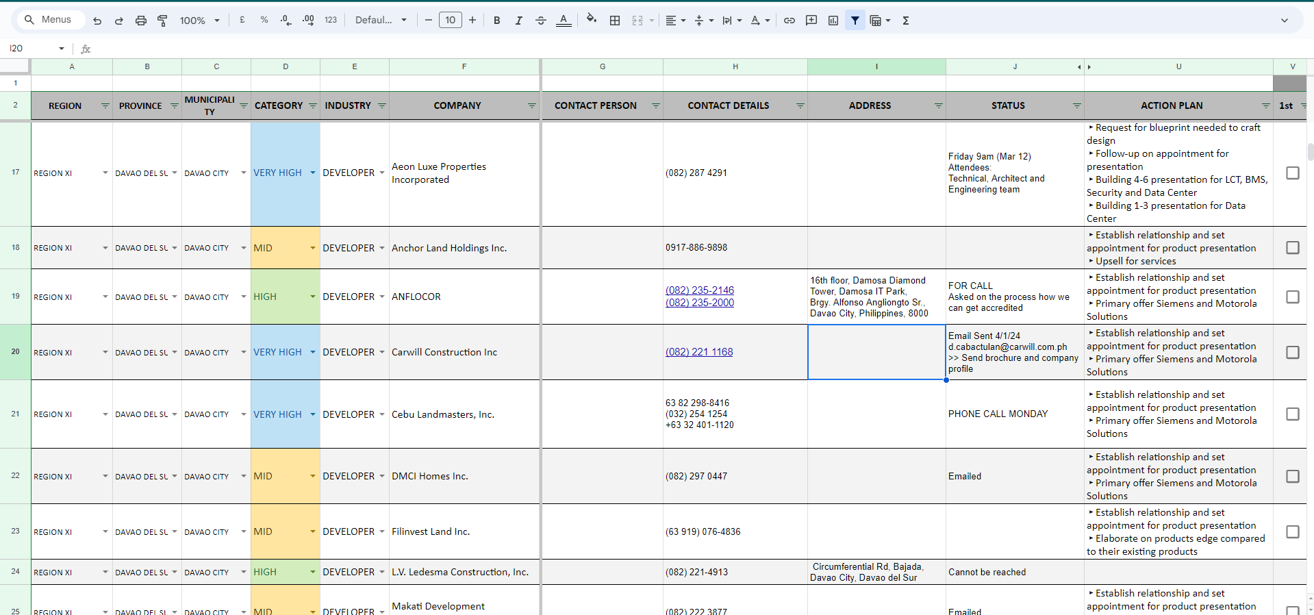The image size is (1314, 615).
Task: Open the zoom 100% dropdown
Action: pos(199,21)
